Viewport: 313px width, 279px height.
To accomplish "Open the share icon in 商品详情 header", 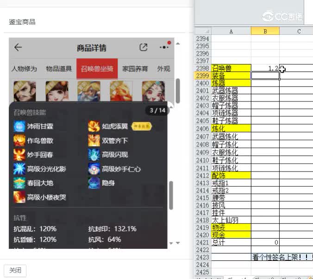I will click(x=144, y=47).
